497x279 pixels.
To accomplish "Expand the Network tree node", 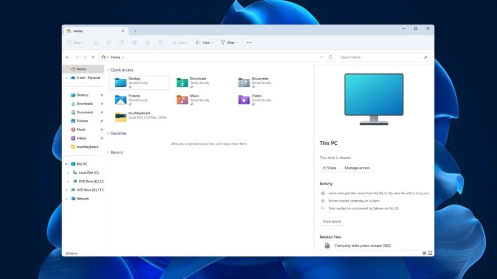I will click(x=66, y=199).
